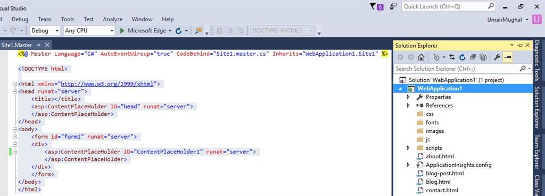Screen dimensions: 545x196
Task: Click the browser Refresh icon in toolbar
Action: [179, 31]
